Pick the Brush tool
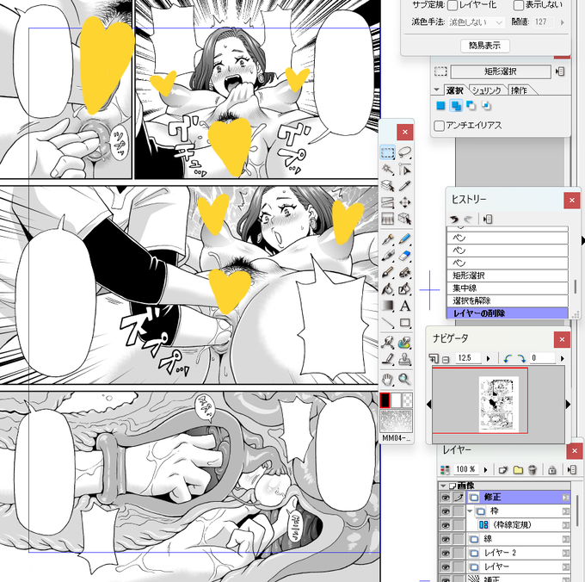Viewport: 585px width, 582px height. [x=388, y=273]
